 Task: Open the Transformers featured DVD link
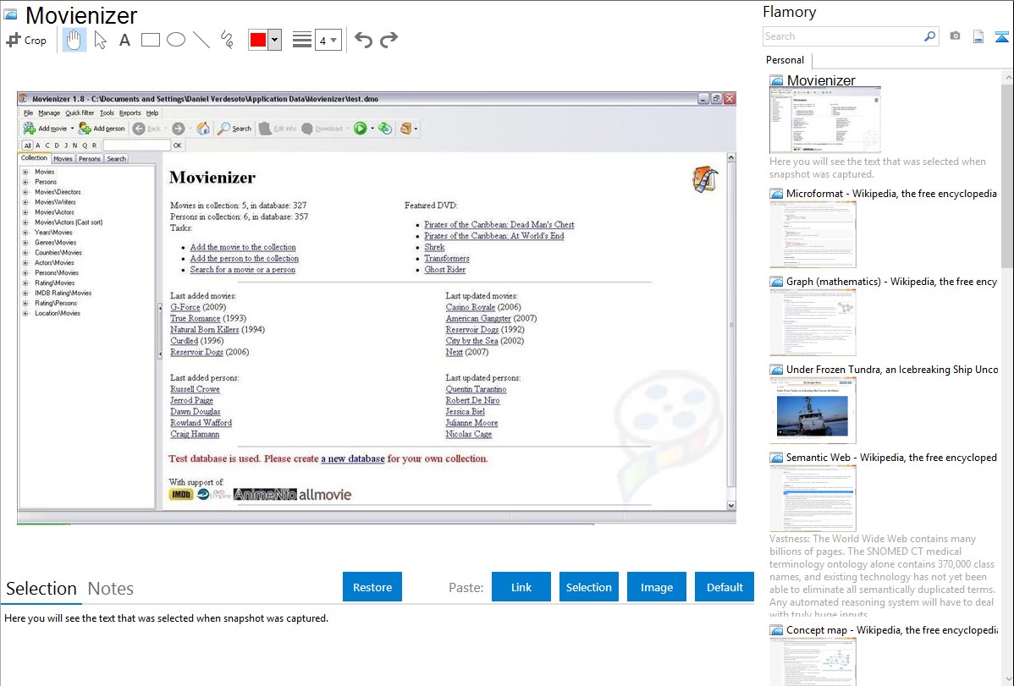pyautogui.click(x=447, y=258)
